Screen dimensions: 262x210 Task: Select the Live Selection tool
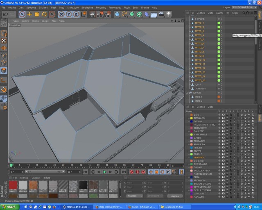click(x=22, y=14)
